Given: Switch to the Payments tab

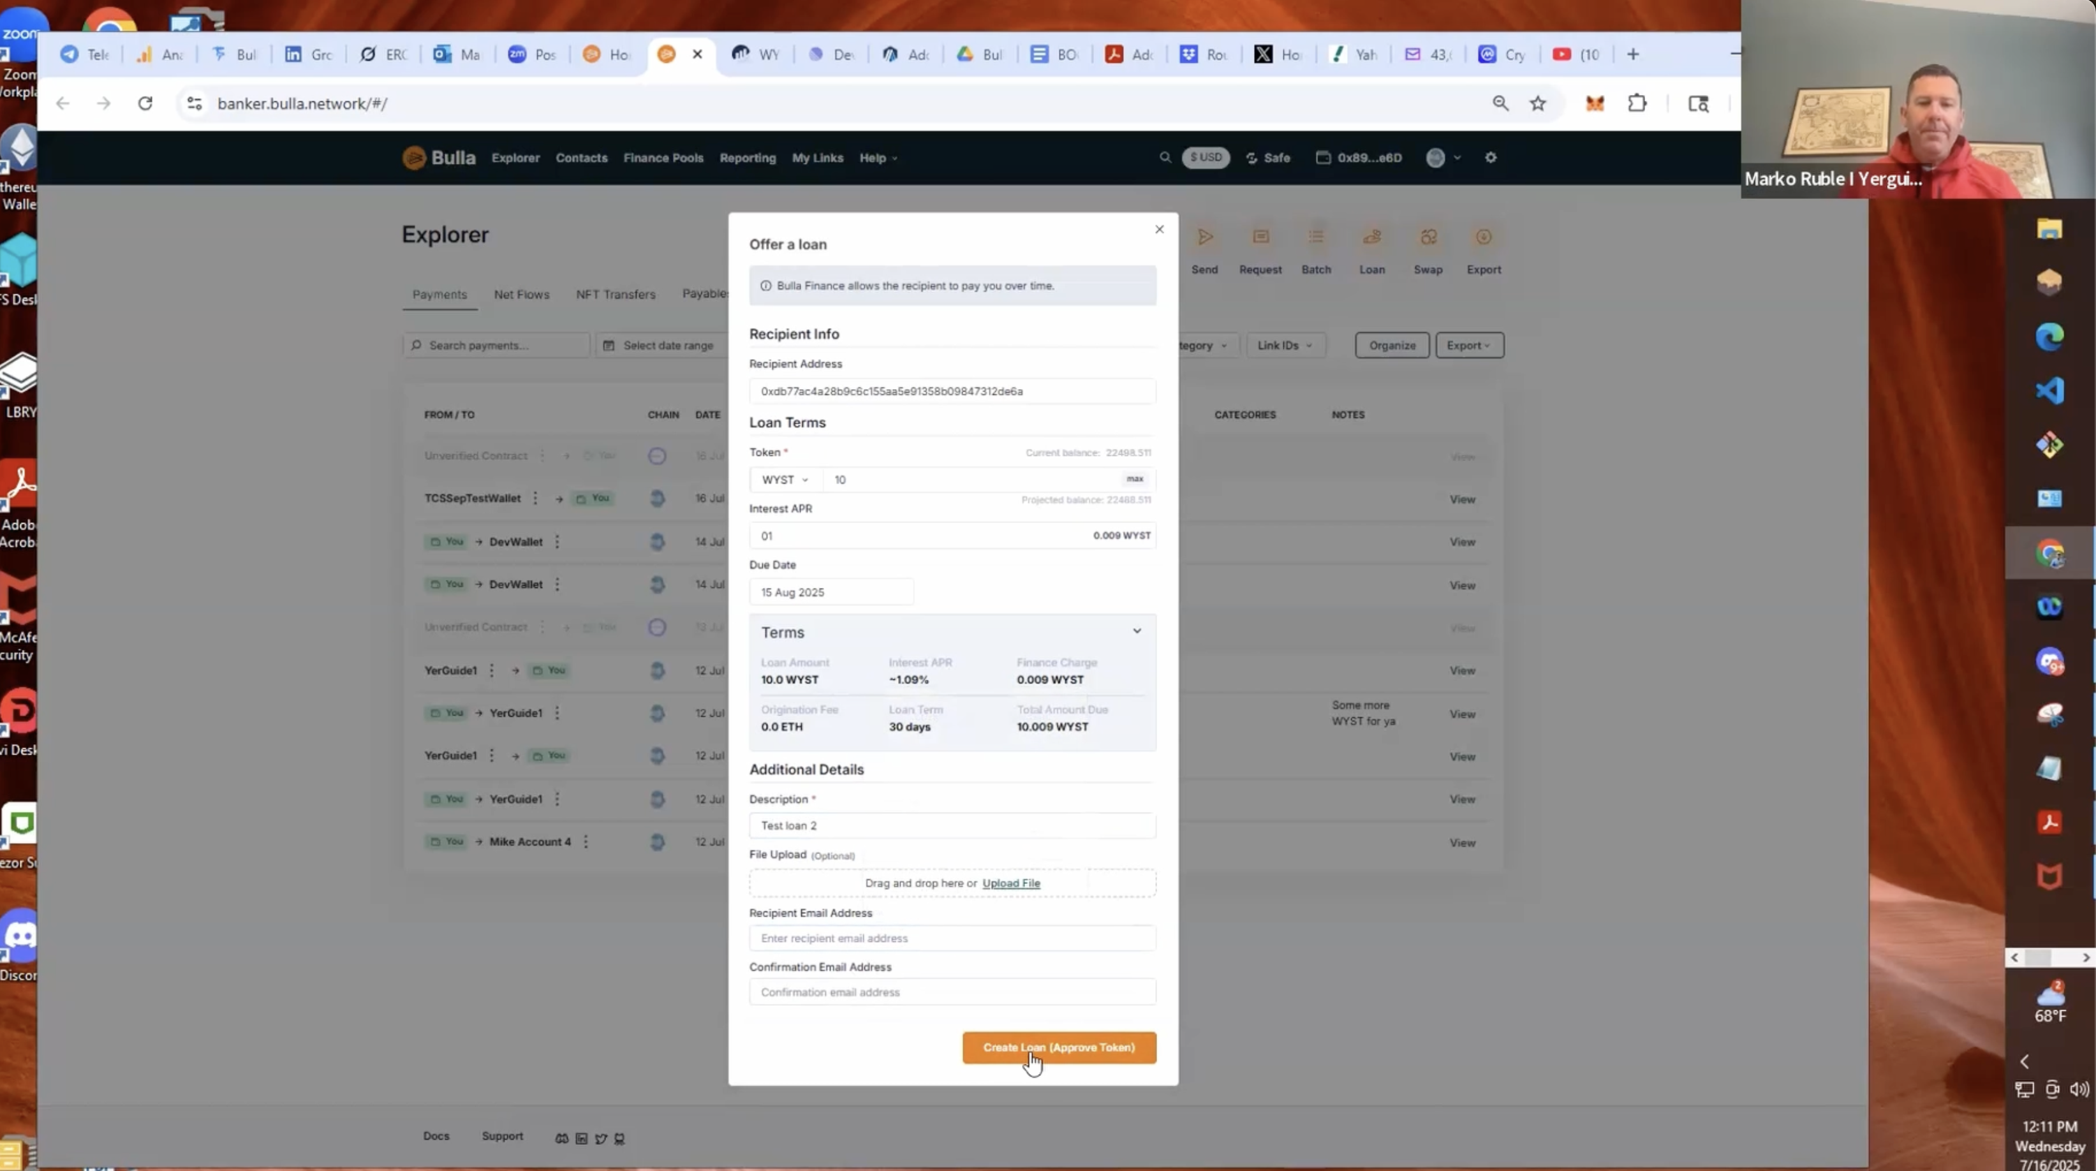Looking at the screenshot, I should [x=439, y=294].
